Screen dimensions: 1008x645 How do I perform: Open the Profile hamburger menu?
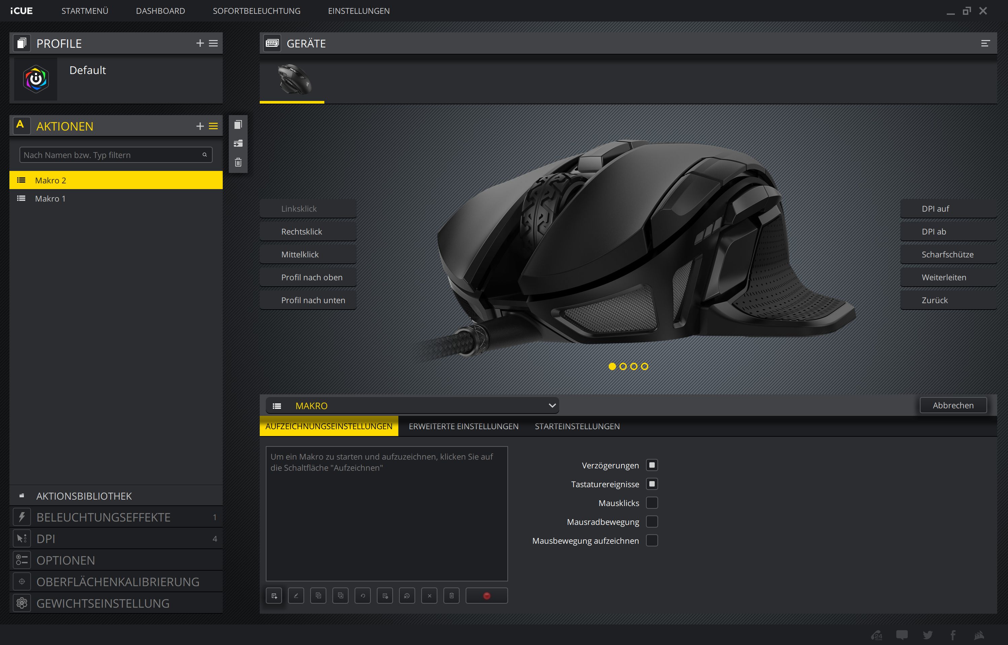coord(213,43)
